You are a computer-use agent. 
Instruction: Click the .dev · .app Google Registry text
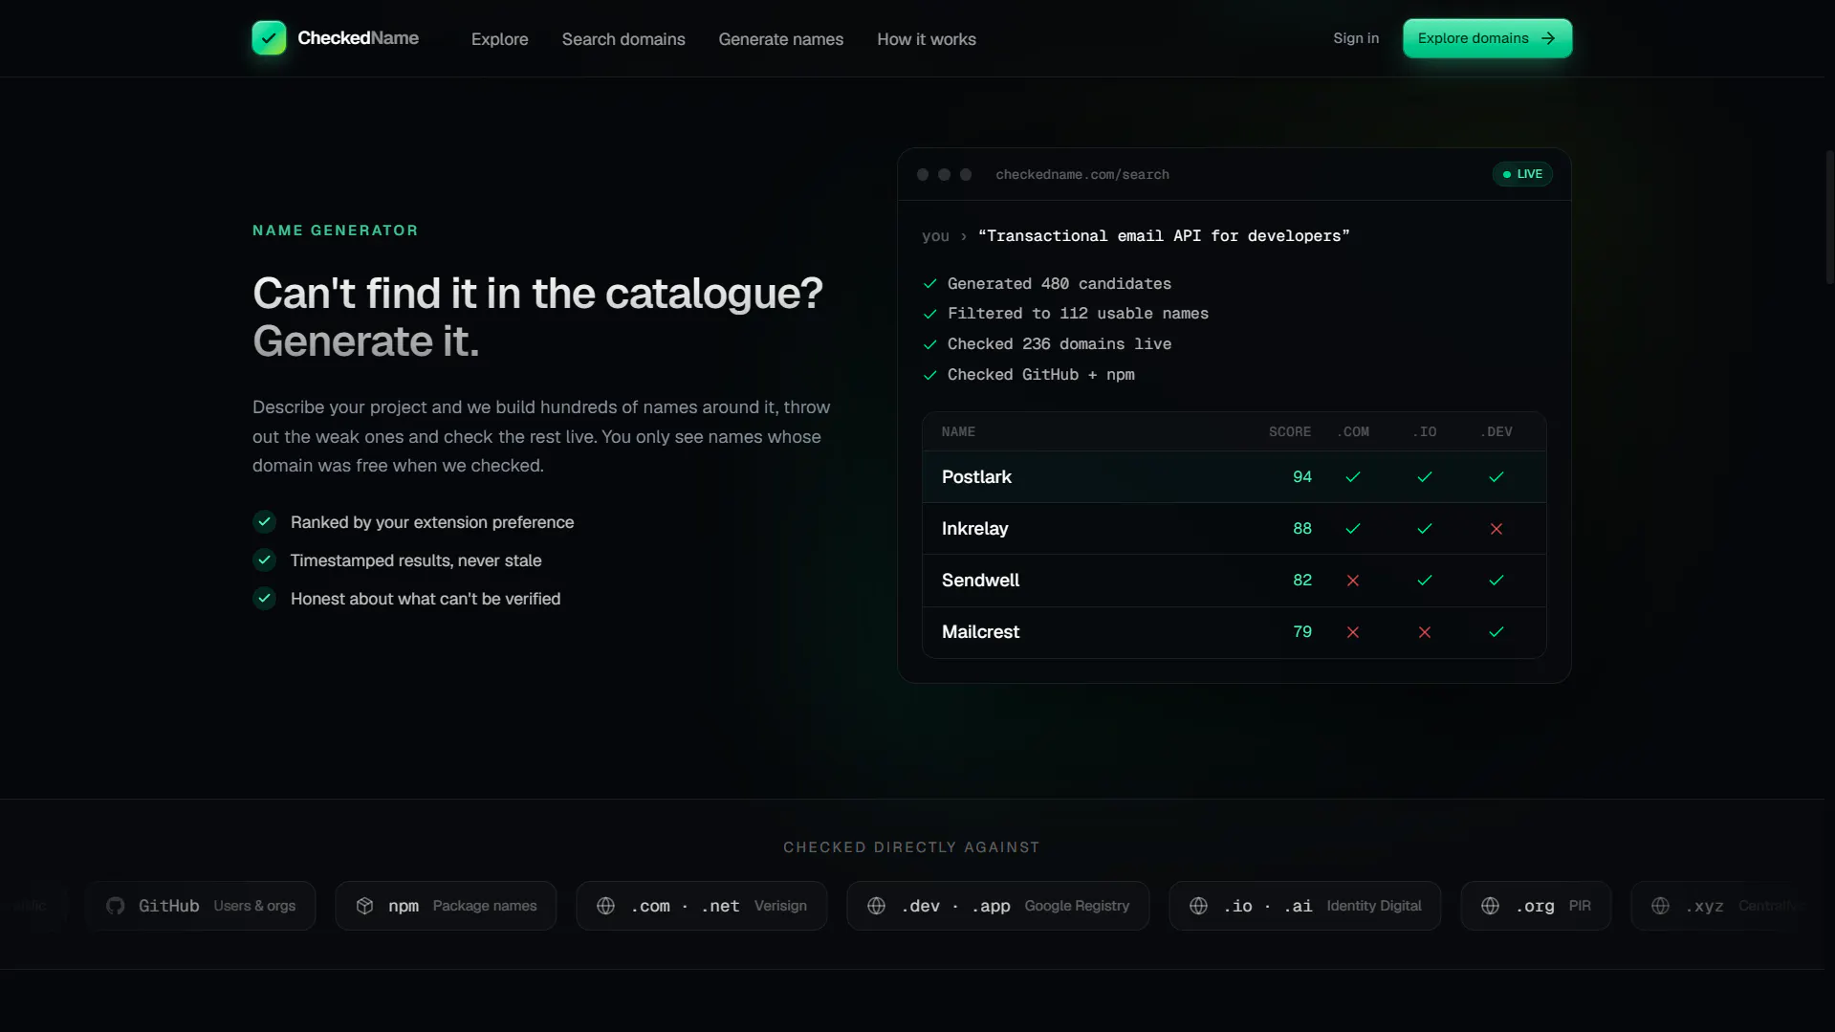coord(1015,905)
